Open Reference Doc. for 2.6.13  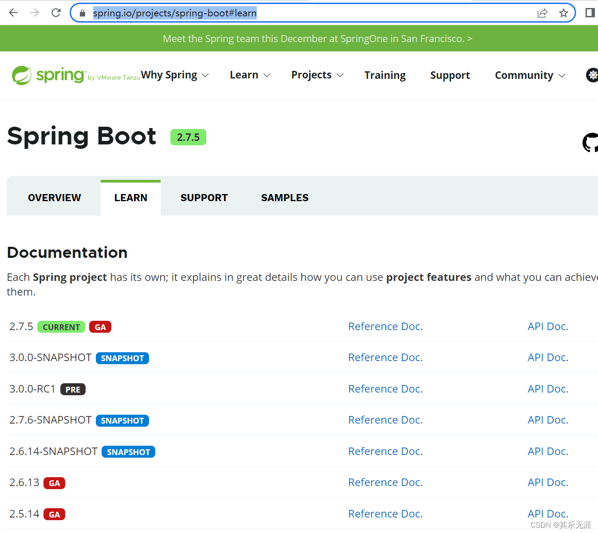tap(386, 482)
